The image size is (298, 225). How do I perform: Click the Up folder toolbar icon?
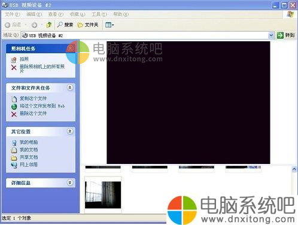coord(48,25)
